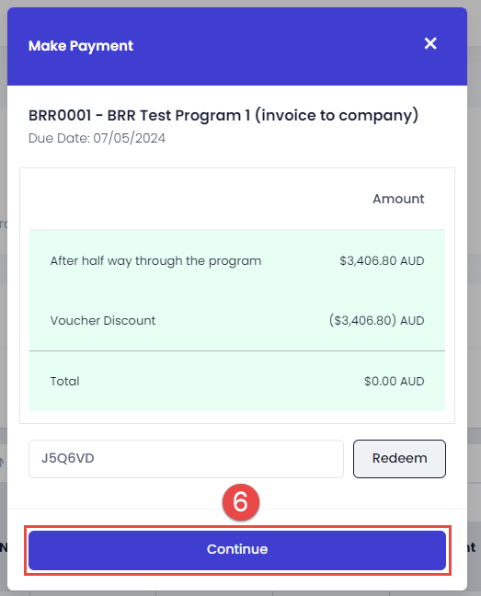Click the Make Payment dialog title
The image size is (481, 596).
pyautogui.click(x=81, y=46)
